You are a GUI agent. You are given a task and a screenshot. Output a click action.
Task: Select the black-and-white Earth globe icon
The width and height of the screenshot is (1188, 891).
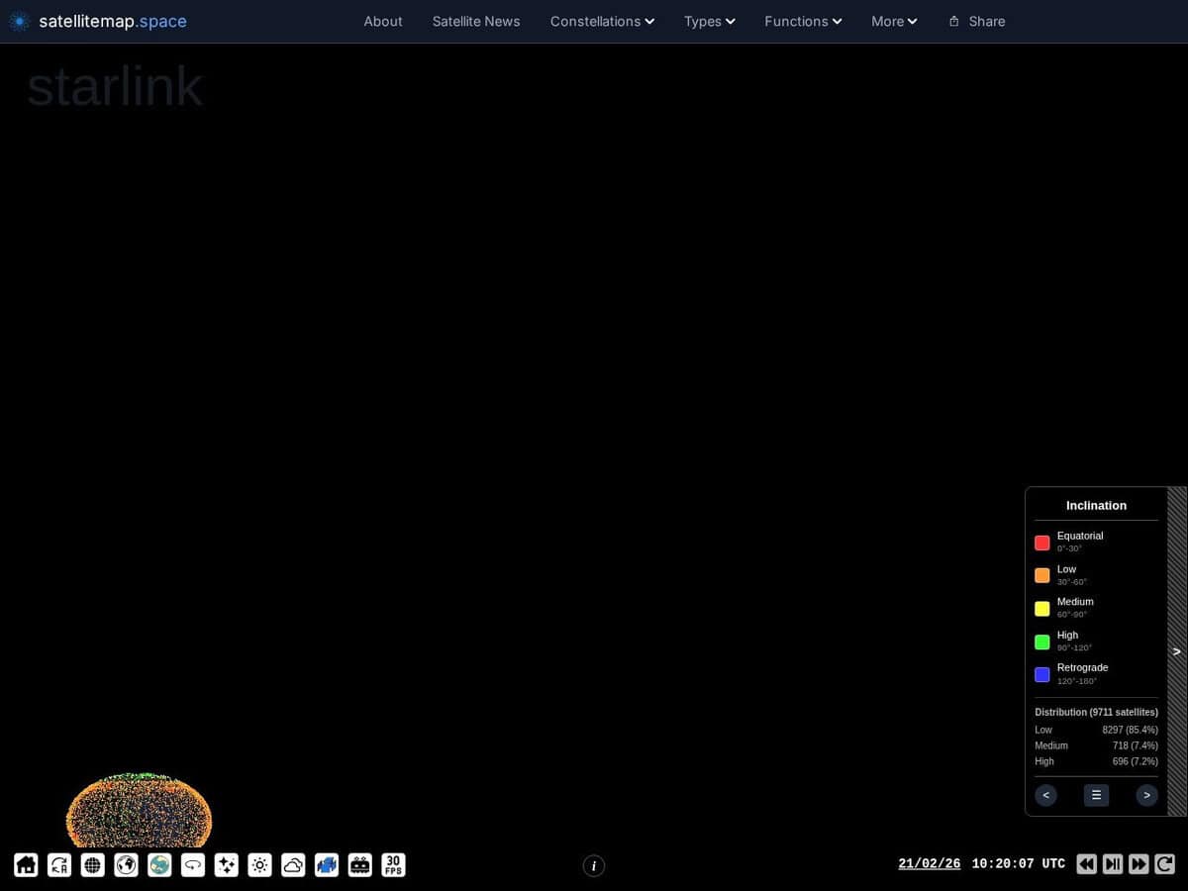(126, 865)
